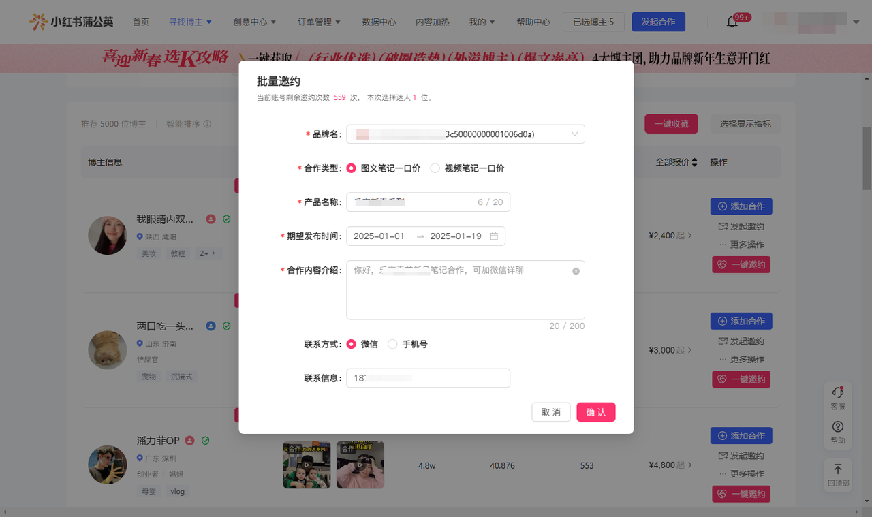The height and width of the screenshot is (517, 872).
Task: Open the 帮助中心 menu item
Action: [533, 22]
